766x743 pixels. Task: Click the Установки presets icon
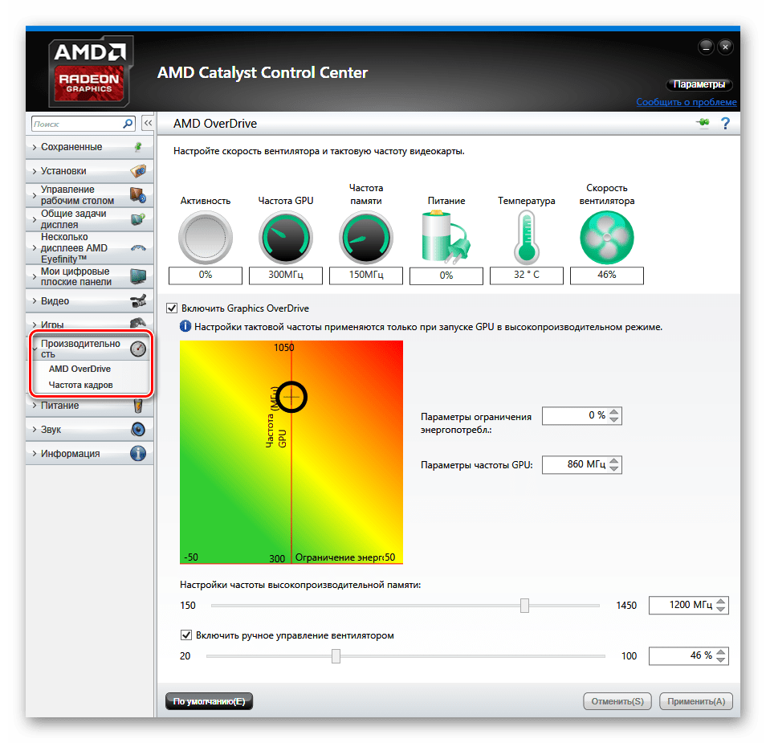click(x=138, y=170)
